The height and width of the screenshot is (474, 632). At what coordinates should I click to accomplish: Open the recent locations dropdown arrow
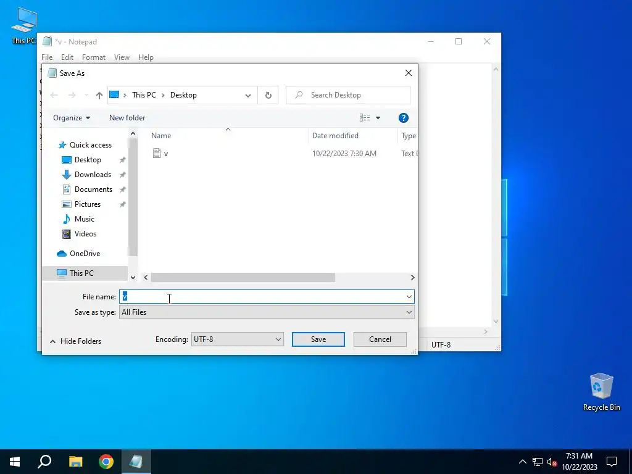coord(86,95)
